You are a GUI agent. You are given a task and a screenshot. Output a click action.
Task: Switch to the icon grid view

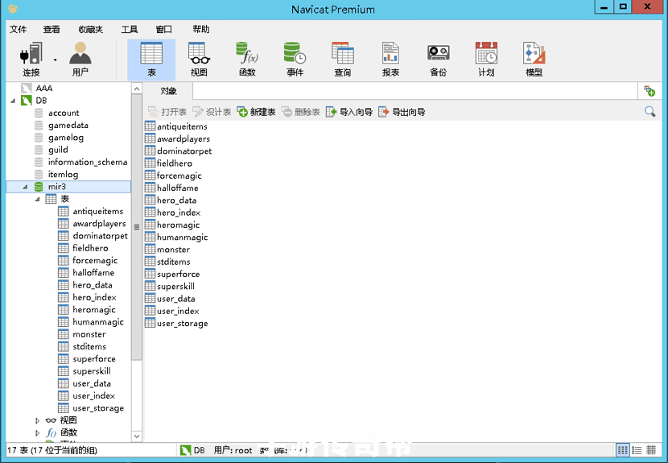(x=622, y=450)
